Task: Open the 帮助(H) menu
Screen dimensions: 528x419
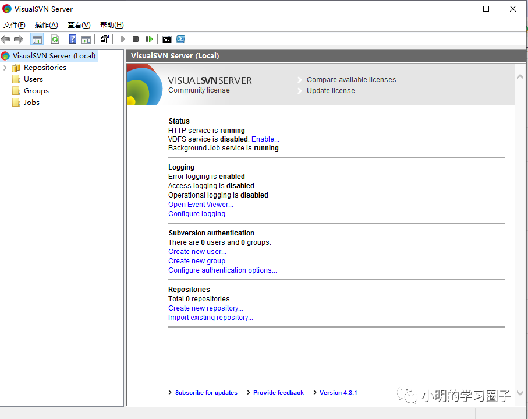Action: tap(112, 25)
